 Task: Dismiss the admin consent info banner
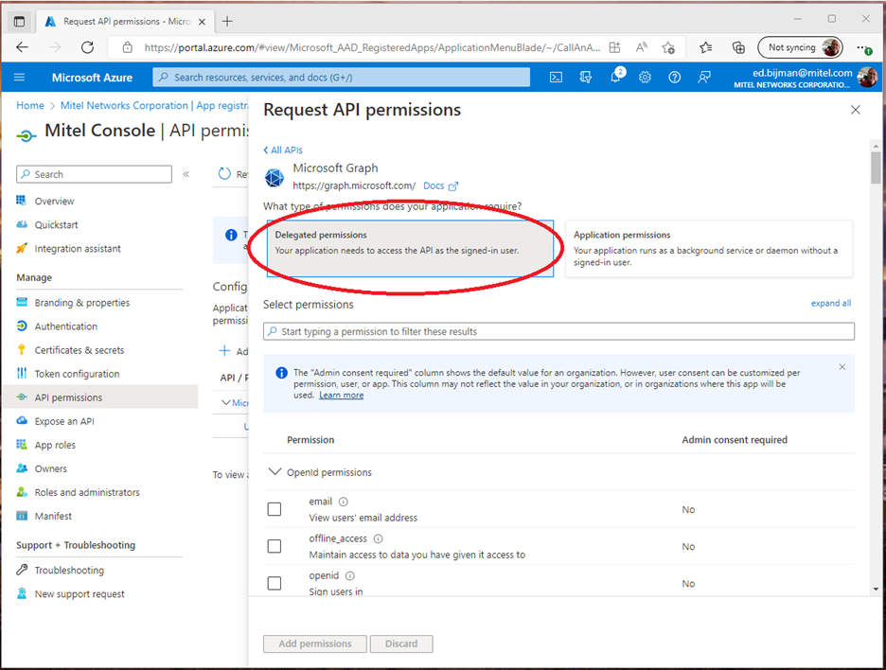[x=842, y=367]
